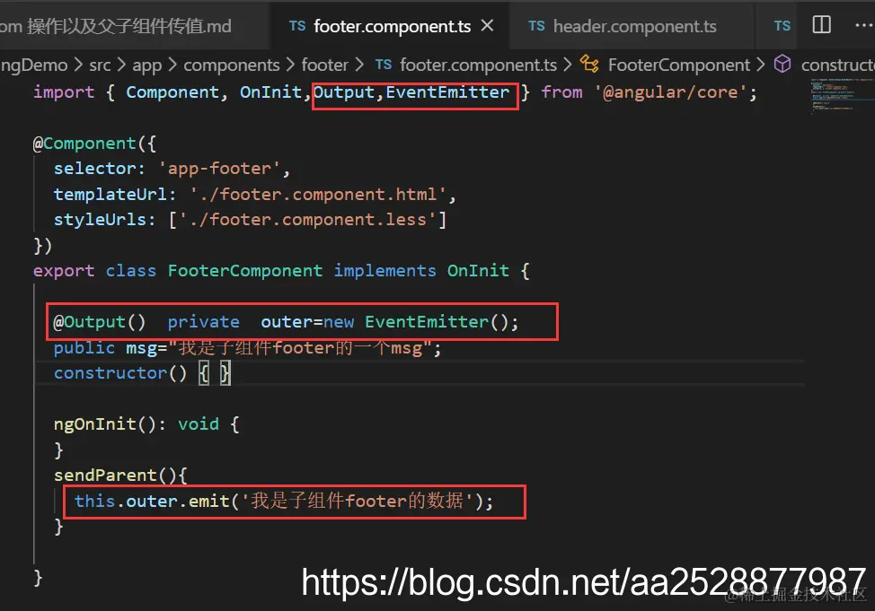The image size is (875, 611).
Task: Click './footer.component.html' template path
Action: tap(317, 194)
